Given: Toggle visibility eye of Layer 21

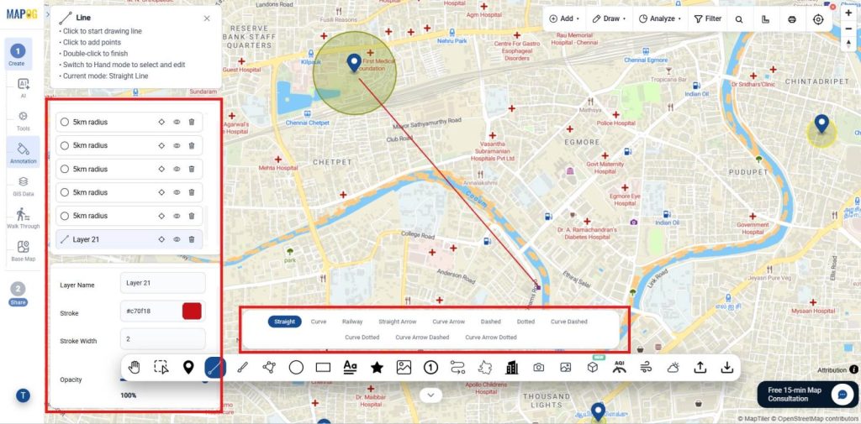Looking at the screenshot, I should point(177,239).
